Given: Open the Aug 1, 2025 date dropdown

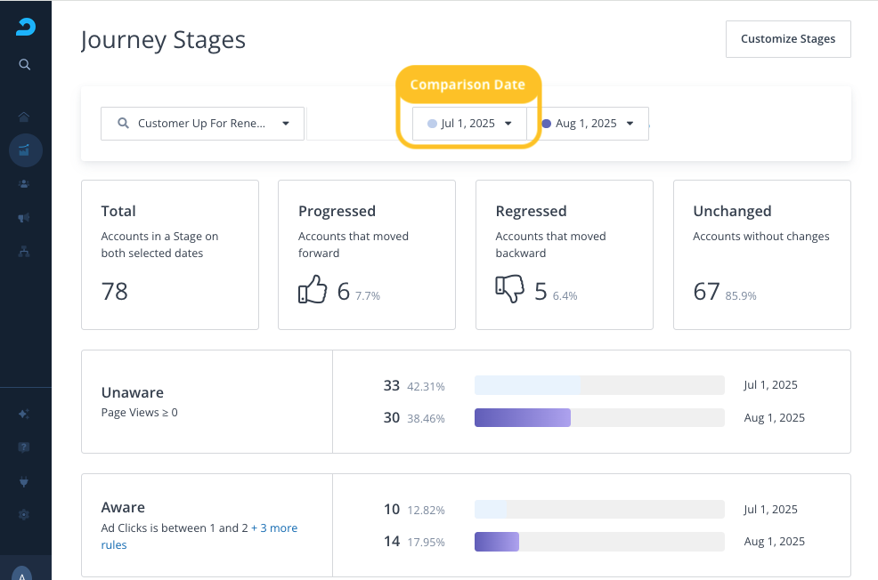Looking at the screenshot, I should tap(588, 124).
